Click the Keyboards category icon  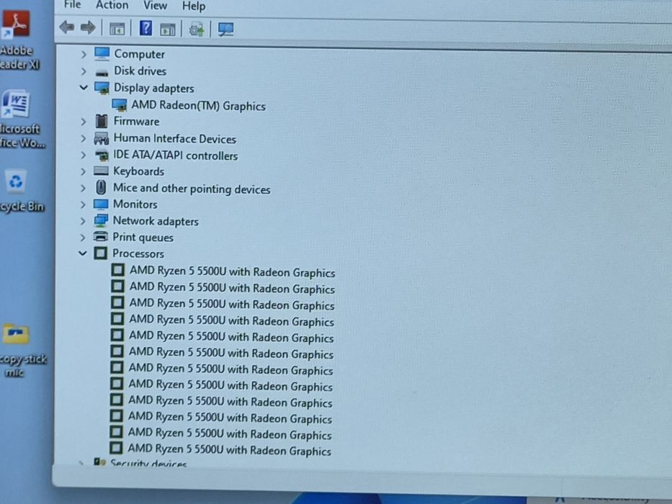click(101, 171)
